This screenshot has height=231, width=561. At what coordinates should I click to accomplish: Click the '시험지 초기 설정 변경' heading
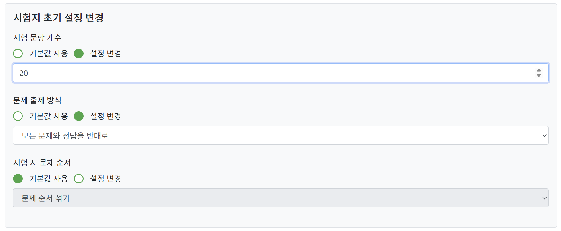[x=59, y=18]
